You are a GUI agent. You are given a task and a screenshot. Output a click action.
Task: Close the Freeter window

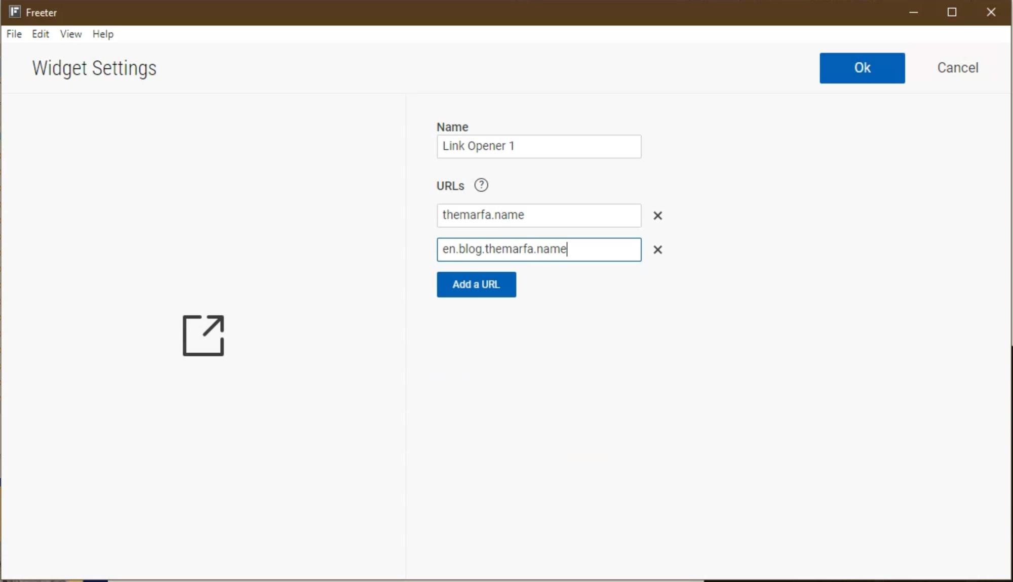click(x=991, y=12)
